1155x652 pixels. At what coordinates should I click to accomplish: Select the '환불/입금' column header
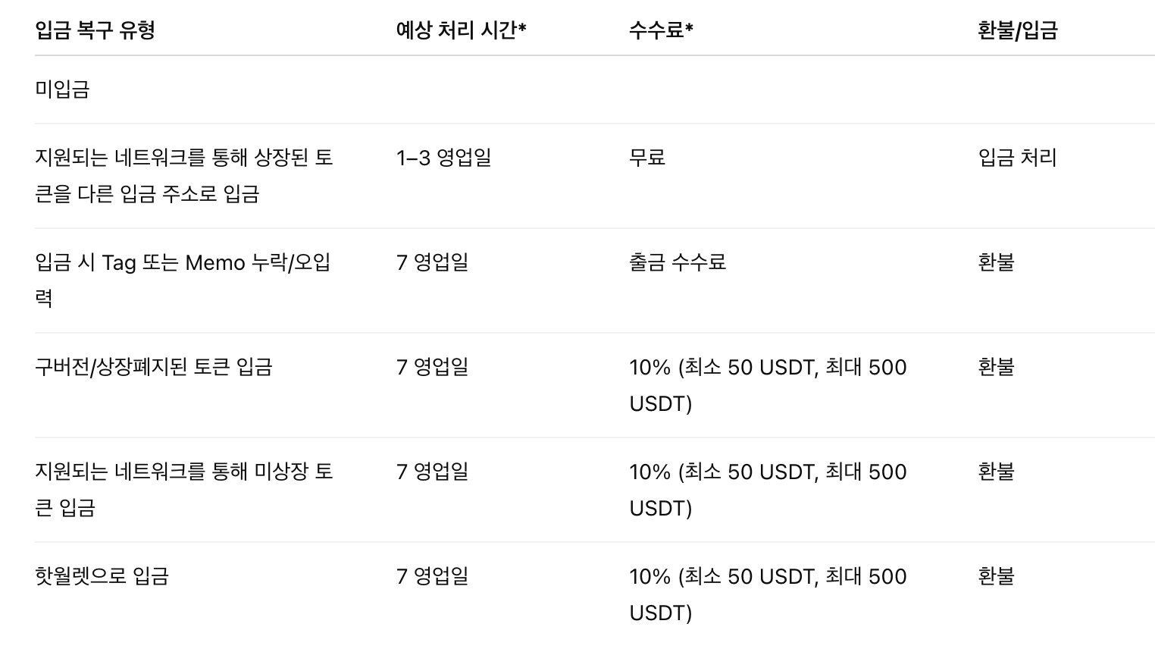coord(1017,30)
